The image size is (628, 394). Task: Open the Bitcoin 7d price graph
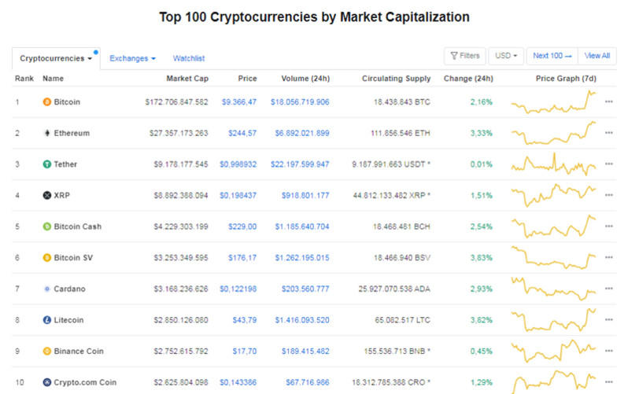point(553,101)
